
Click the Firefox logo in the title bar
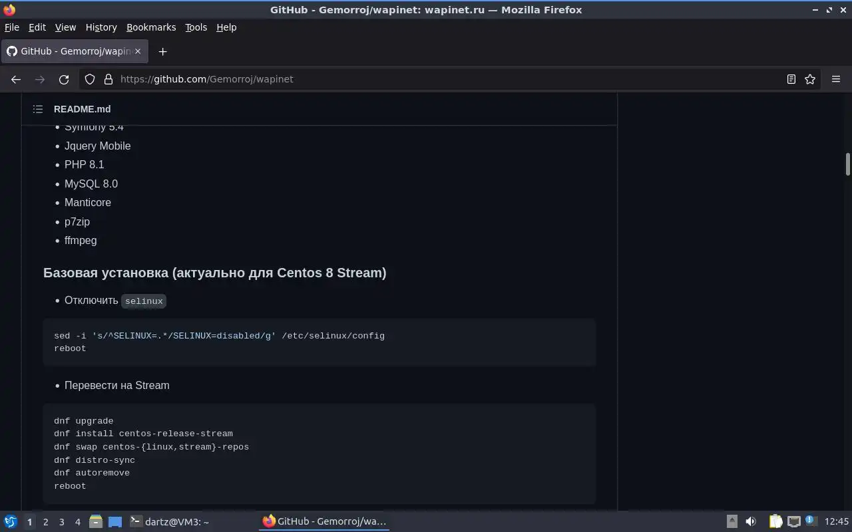coord(9,9)
